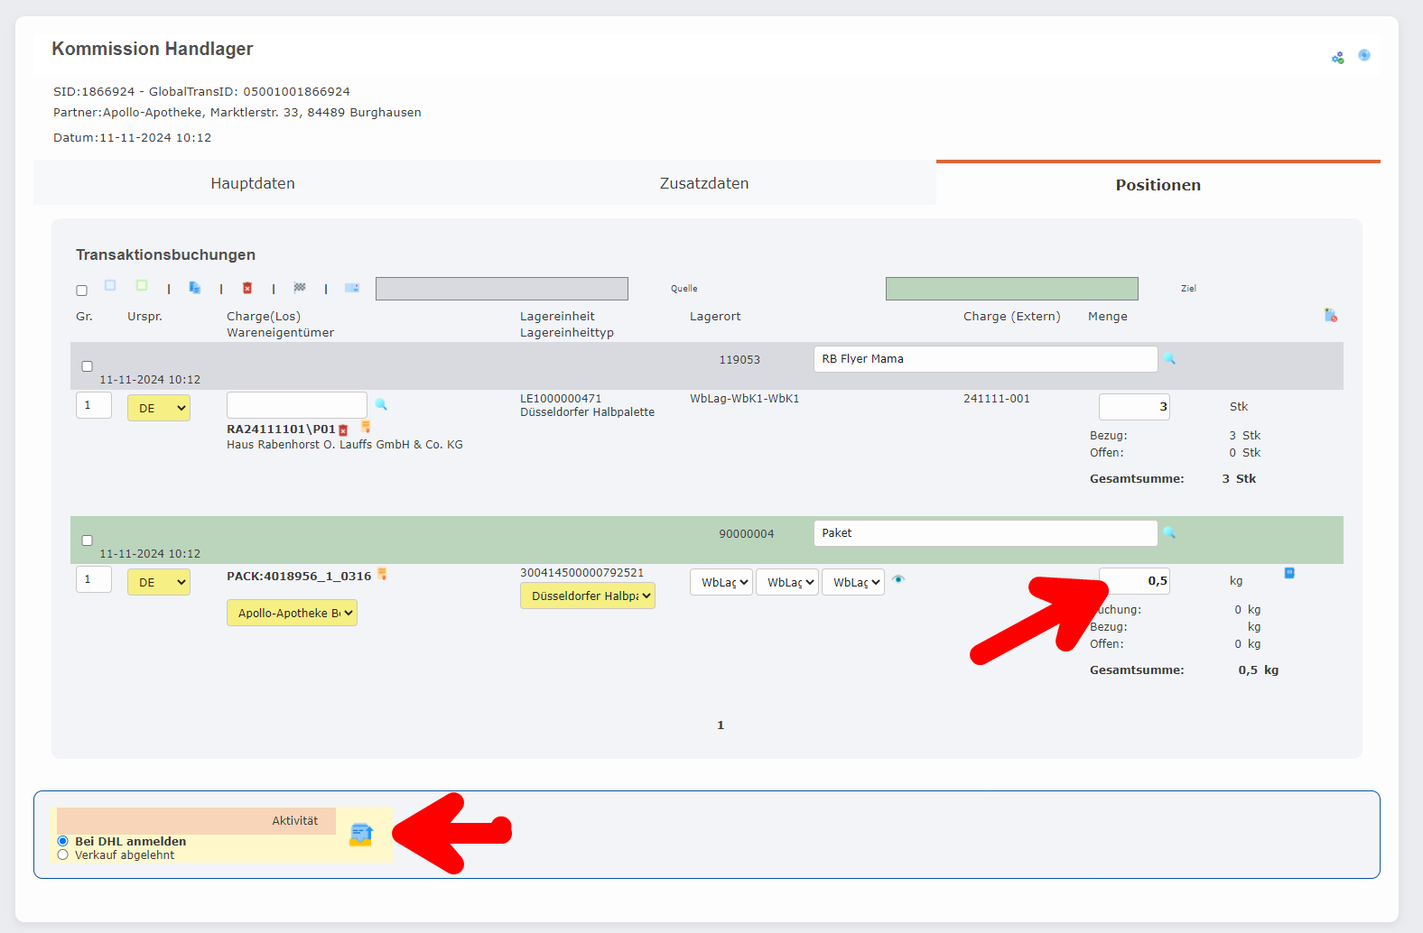Viewport: 1423px width, 933px height.
Task: Click Haus Rabenhorst O. Lauffs owner text
Action: [x=345, y=444]
